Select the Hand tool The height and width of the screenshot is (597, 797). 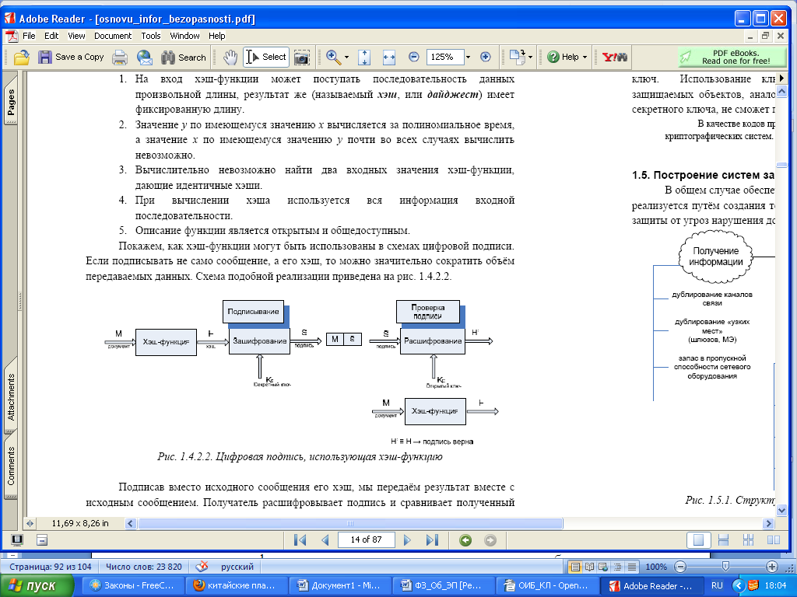(230, 58)
